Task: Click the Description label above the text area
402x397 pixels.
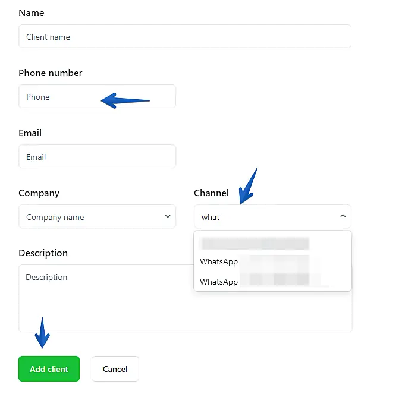Action: [43, 253]
